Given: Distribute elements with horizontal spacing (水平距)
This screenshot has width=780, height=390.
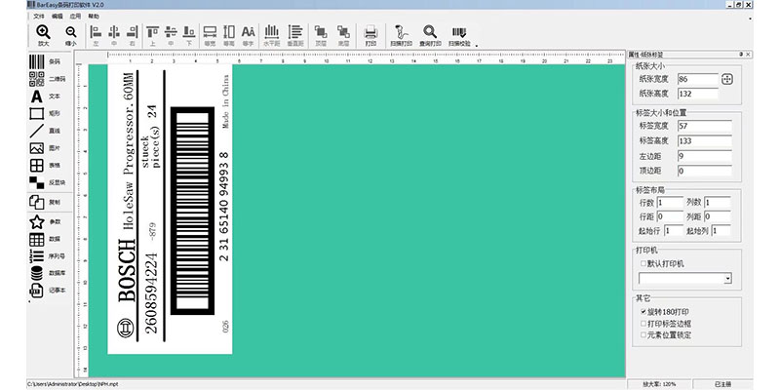Looking at the screenshot, I should pos(272,32).
